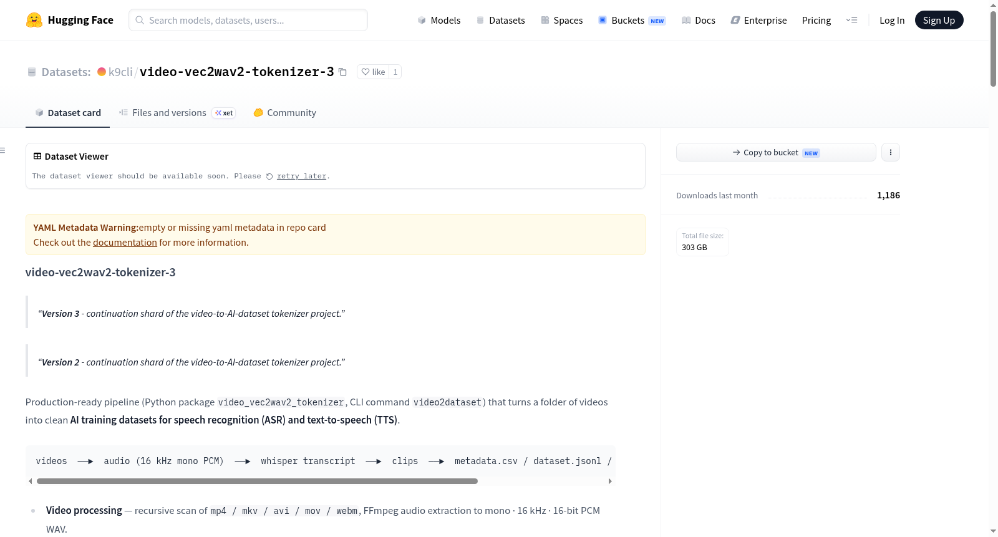Screen dimensions: 998x537
Task: Click the YAML Metadata Warning text
Action: point(86,228)
